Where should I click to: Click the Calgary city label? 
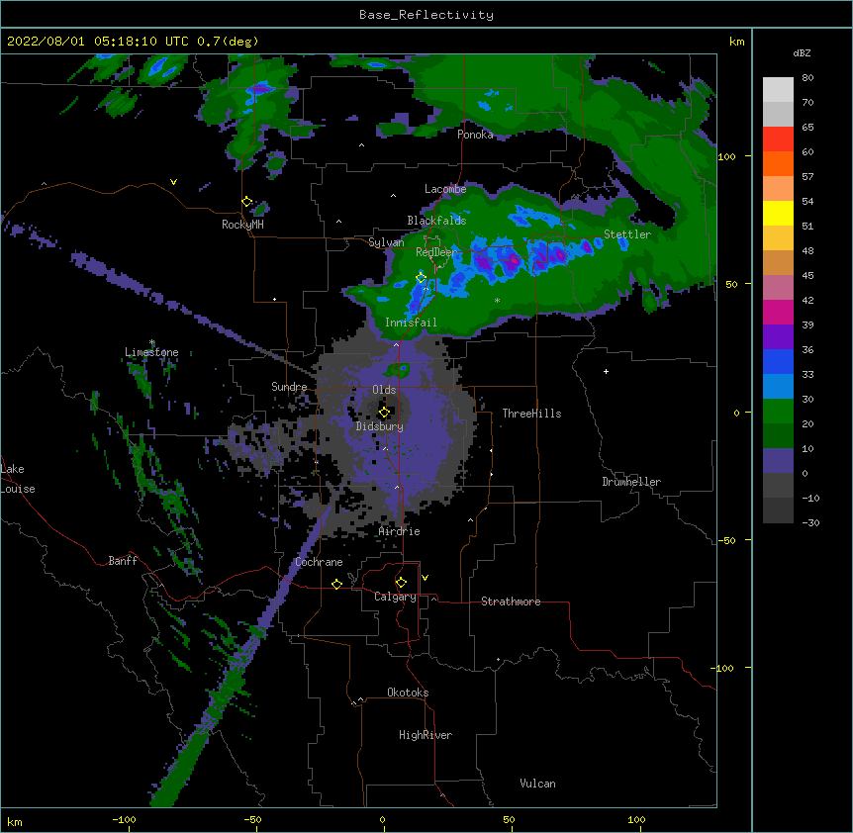(396, 597)
